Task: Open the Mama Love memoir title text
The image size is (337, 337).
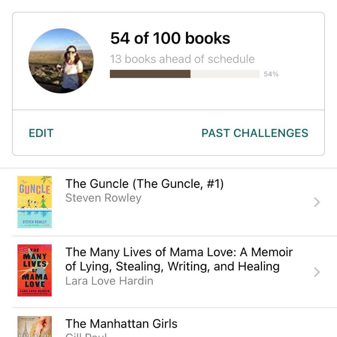Action: click(x=178, y=259)
